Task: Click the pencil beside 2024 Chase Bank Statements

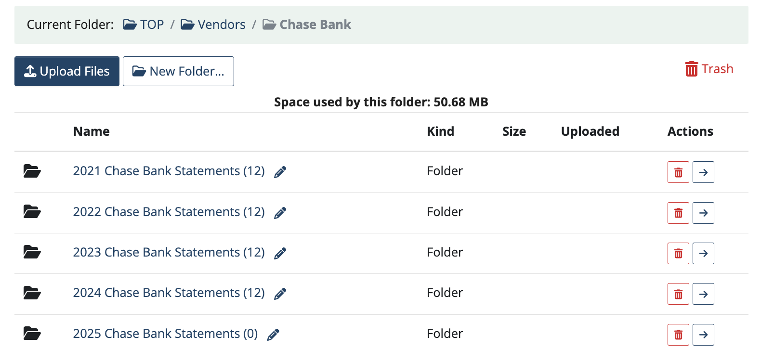Action: click(x=280, y=294)
